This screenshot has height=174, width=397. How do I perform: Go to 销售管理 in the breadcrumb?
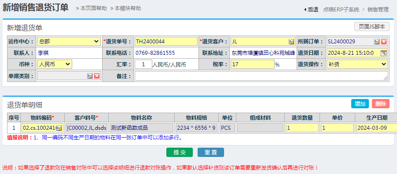point(378,10)
